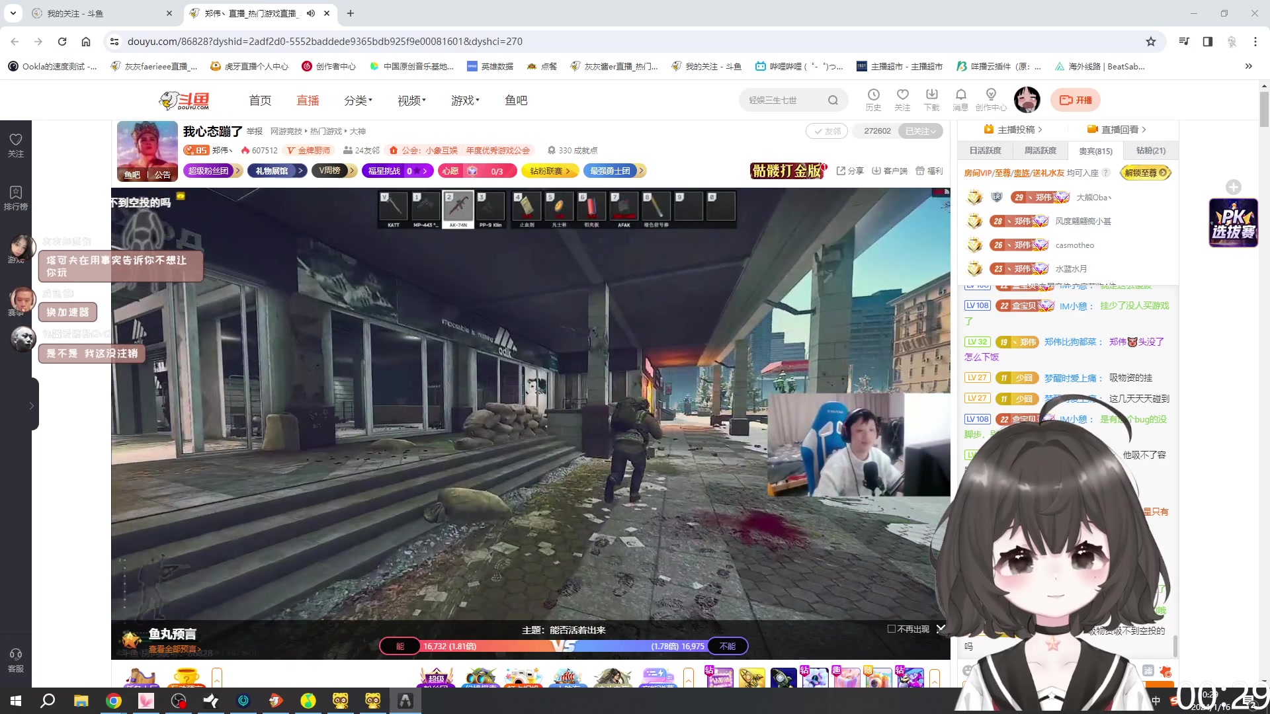Click the 解锁至尊 button
This screenshot has width=1270, height=714.
click(1146, 173)
